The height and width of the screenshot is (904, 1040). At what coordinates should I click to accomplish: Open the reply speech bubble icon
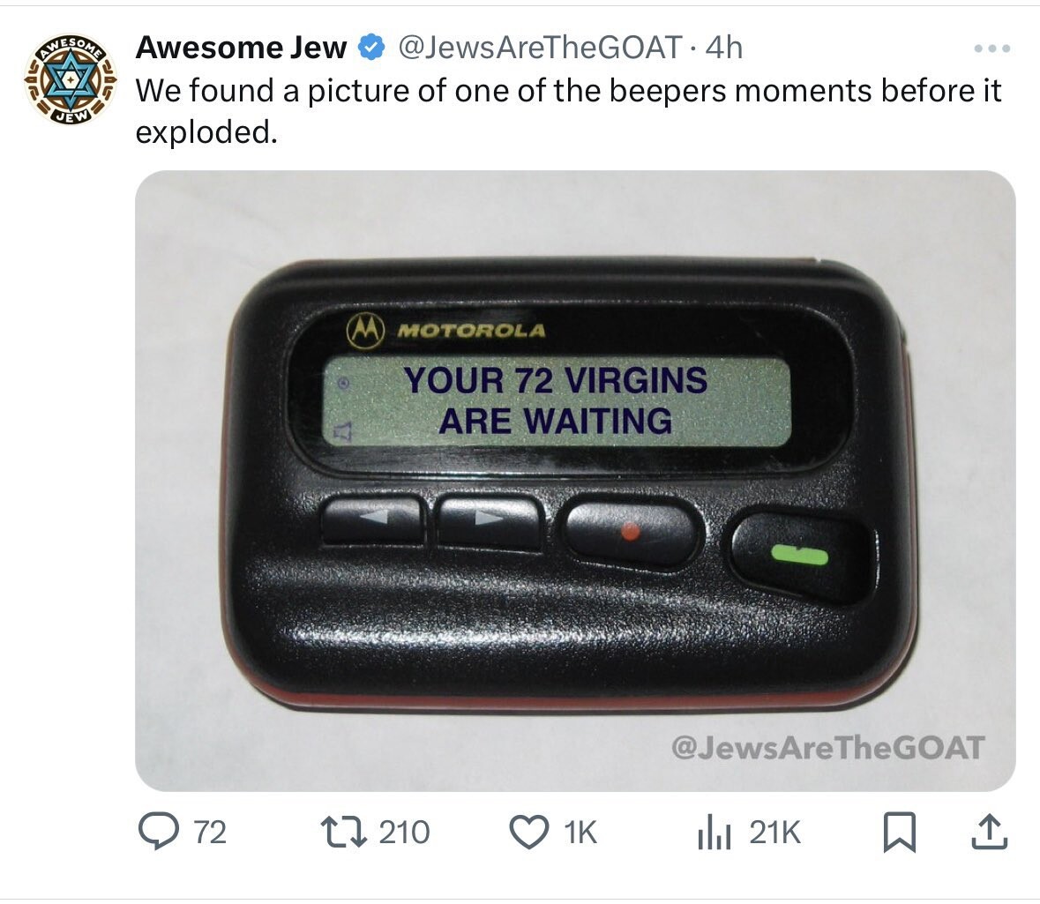(158, 832)
